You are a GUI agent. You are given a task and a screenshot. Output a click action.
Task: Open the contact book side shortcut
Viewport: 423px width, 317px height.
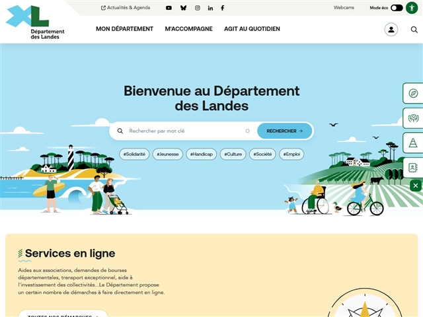[413, 167]
